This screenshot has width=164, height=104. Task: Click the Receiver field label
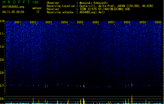point(53,9)
